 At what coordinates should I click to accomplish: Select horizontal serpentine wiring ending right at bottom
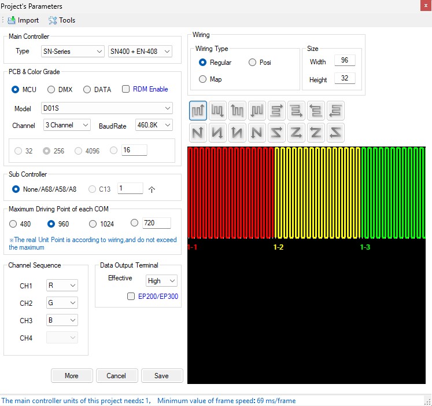pyautogui.click(x=296, y=111)
